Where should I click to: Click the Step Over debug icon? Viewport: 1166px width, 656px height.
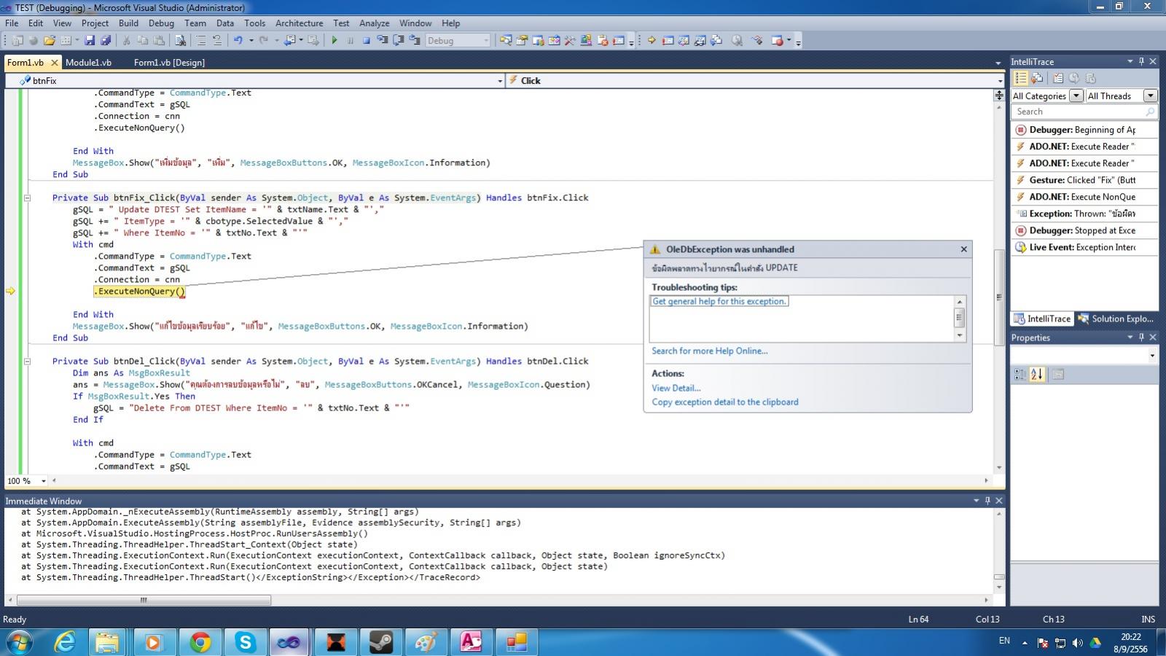[x=399, y=41]
